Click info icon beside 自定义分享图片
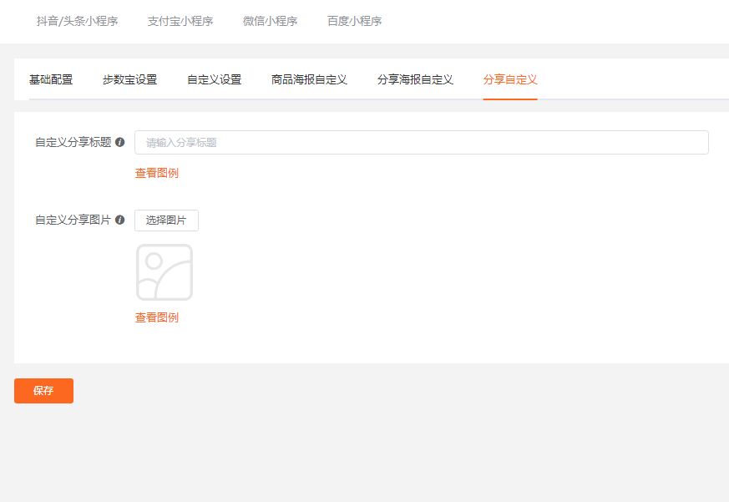The width and height of the screenshot is (729, 502). (120, 220)
